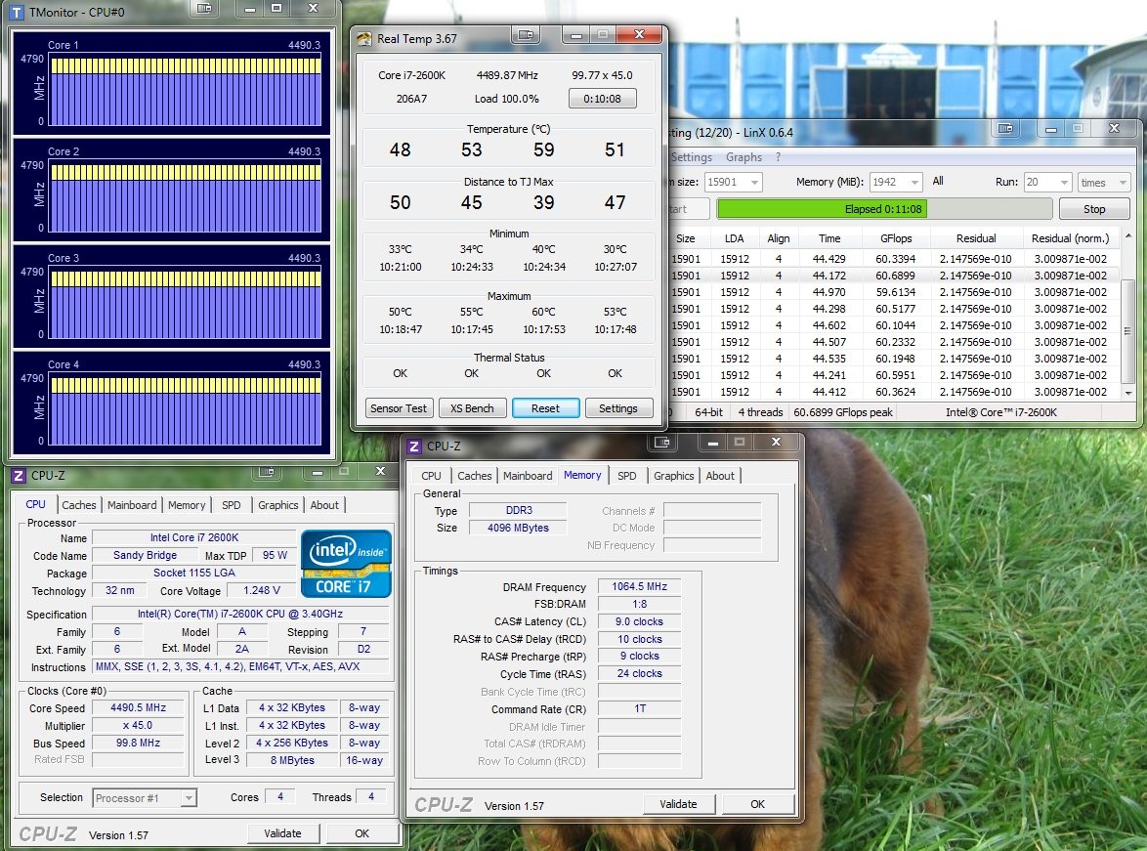This screenshot has height=851, width=1147.
Task: Open Caches tab in CPU-Z Memory window
Action: 475,476
